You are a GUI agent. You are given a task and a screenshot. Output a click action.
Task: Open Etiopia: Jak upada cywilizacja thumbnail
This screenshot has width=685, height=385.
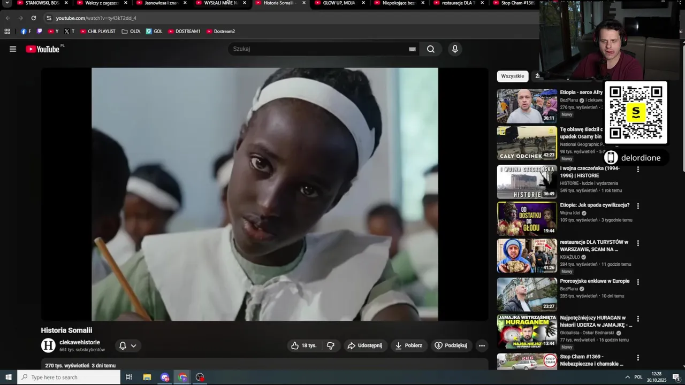point(527,219)
